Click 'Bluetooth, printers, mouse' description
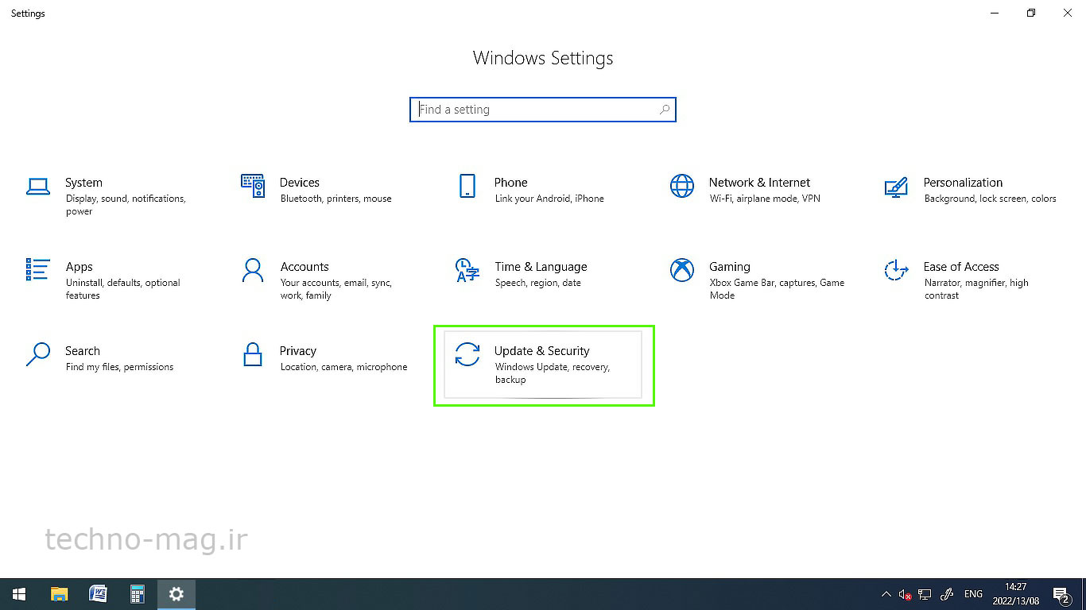Viewport: 1086px width, 610px height. tap(336, 199)
